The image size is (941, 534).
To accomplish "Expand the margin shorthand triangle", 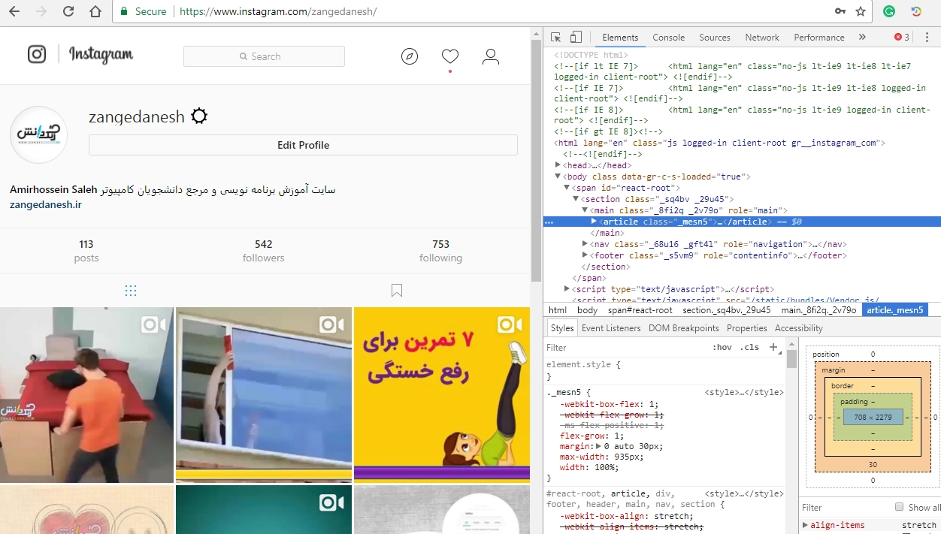I will coord(599,446).
